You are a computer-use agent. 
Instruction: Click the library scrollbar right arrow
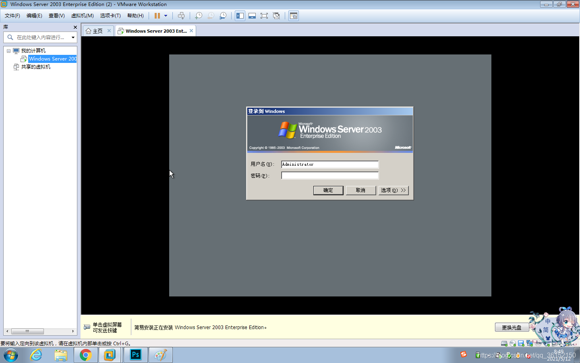pos(73,332)
